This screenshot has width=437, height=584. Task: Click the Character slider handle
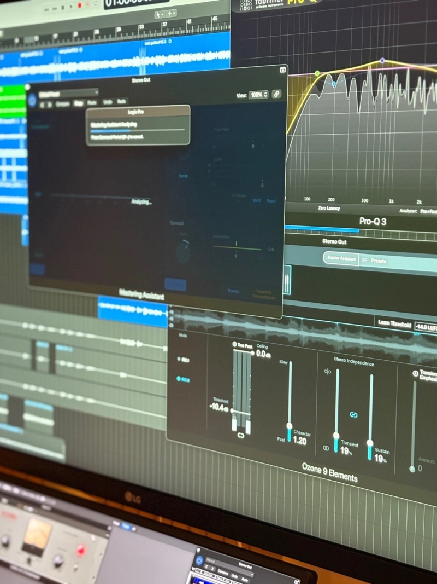[289, 425]
